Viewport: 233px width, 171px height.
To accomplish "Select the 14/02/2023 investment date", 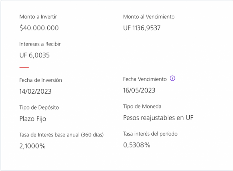I will 36,91.
